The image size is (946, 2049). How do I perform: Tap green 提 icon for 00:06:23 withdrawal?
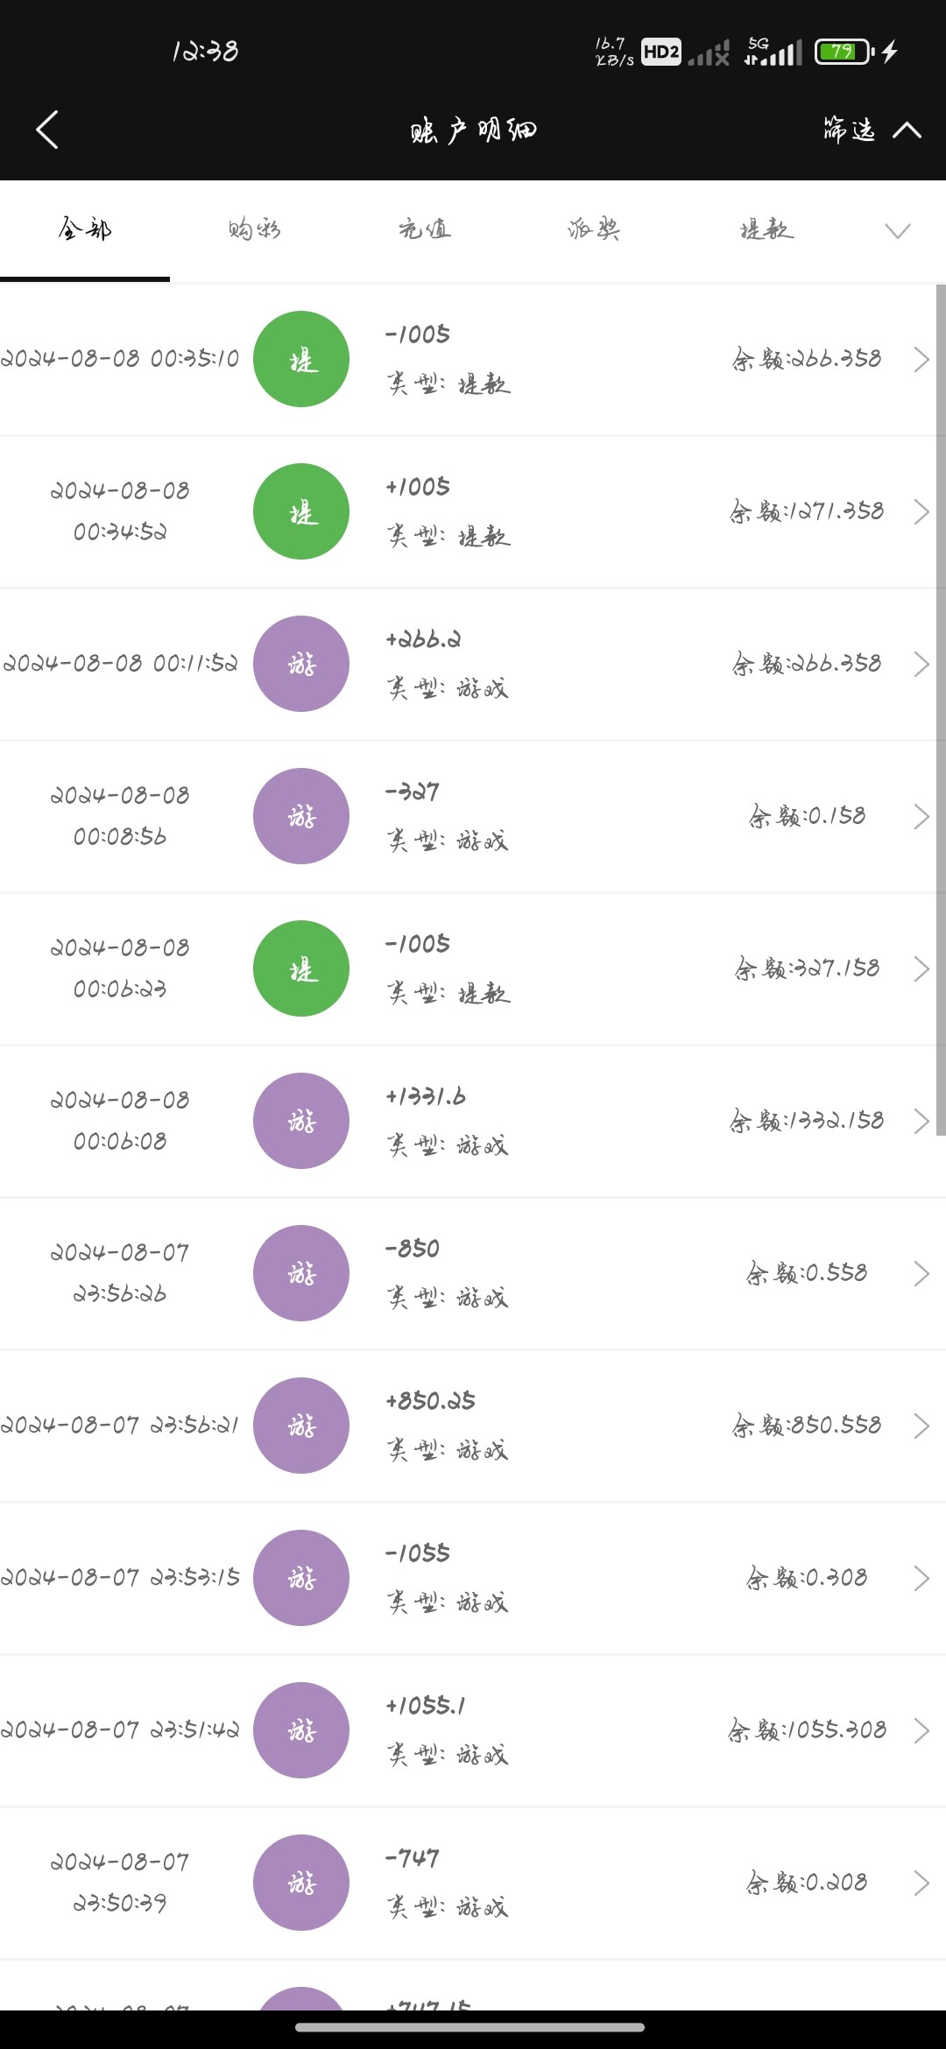(301, 968)
